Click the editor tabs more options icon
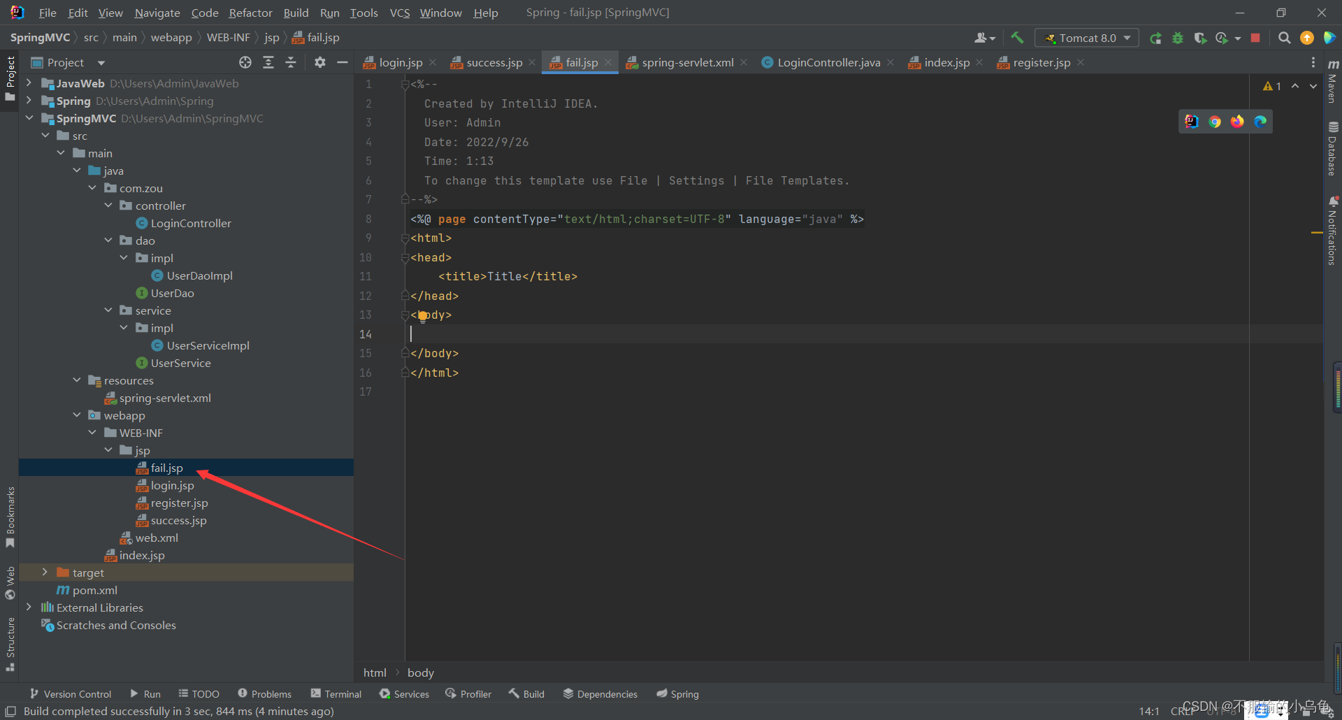Viewport: 1342px width, 720px height. pyautogui.click(x=1313, y=62)
